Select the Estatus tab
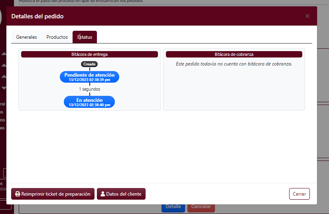Screen dimensions: 329x214 pyautogui.click(x=85, y=37)
